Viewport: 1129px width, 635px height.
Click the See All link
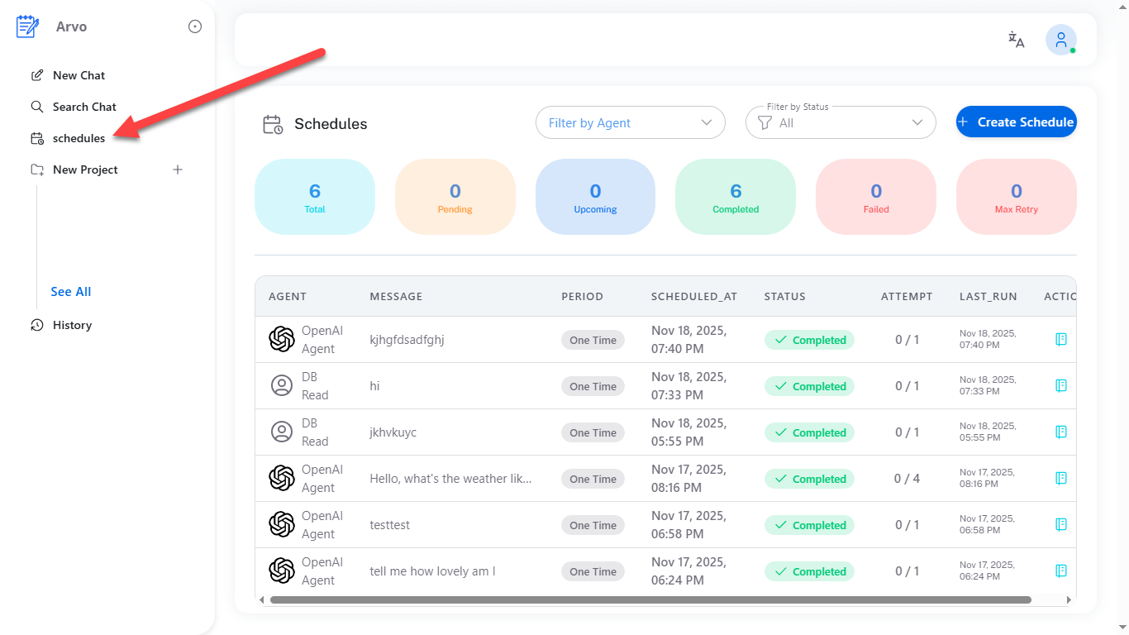tap(71, 292)
